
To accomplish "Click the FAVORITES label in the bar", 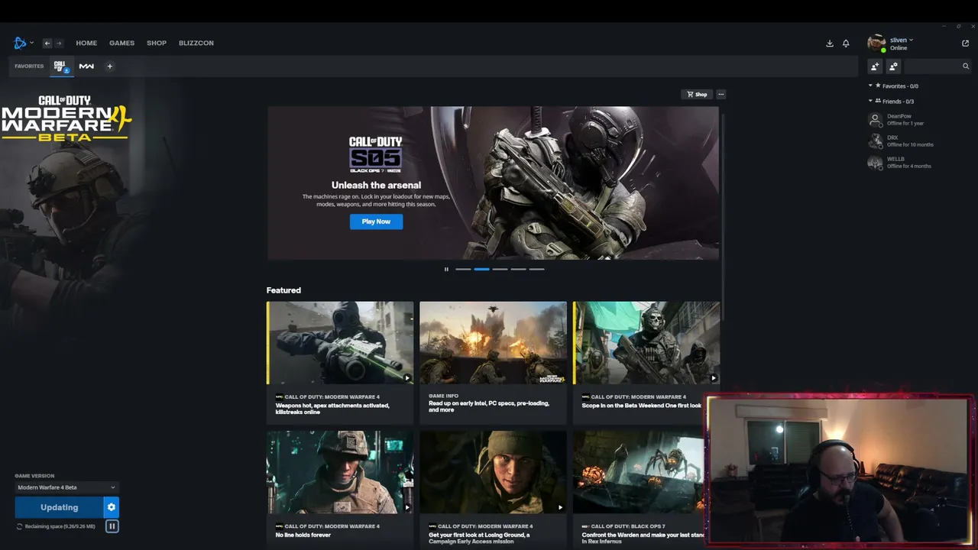I will pyautogui.click(x=29, y=66).
